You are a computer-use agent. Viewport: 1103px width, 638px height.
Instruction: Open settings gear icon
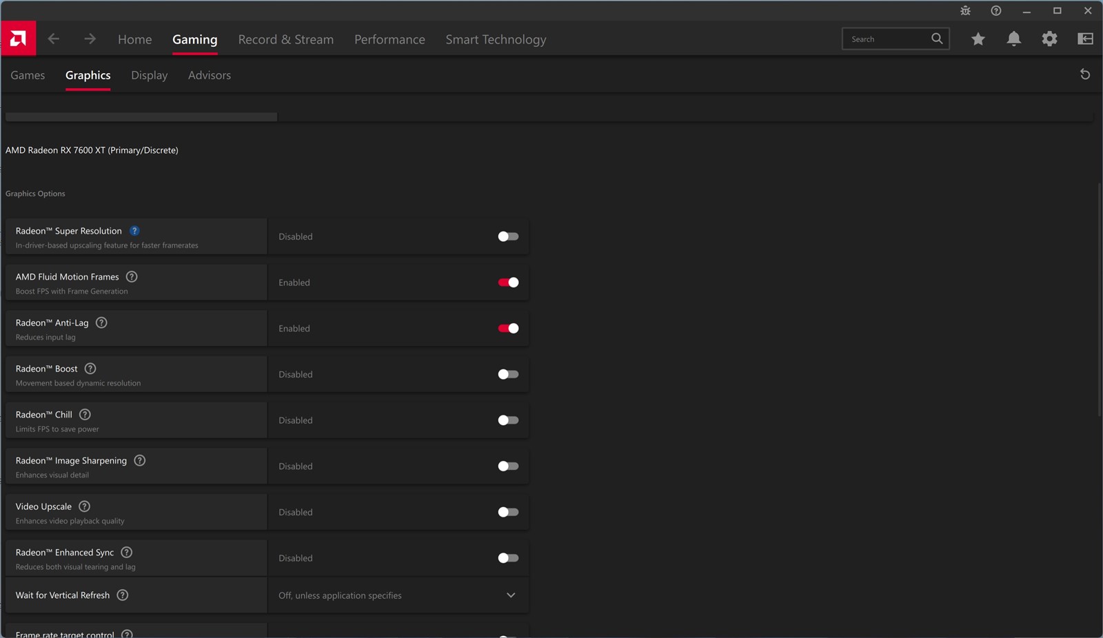tap(1049, 39)
